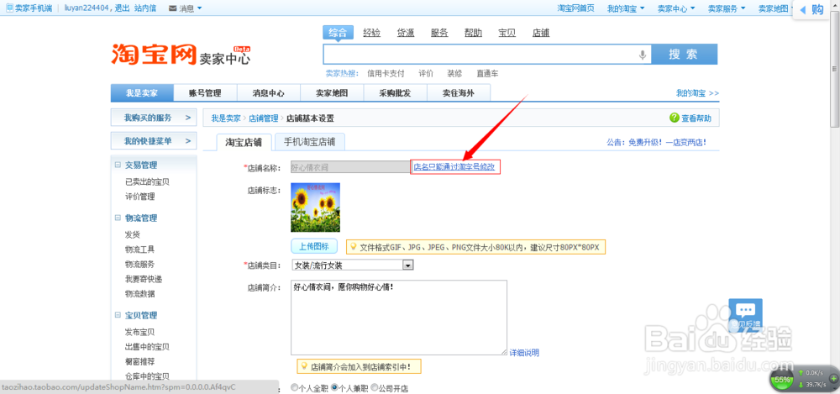Click the 淘宝网首页 link

(576, 8)
